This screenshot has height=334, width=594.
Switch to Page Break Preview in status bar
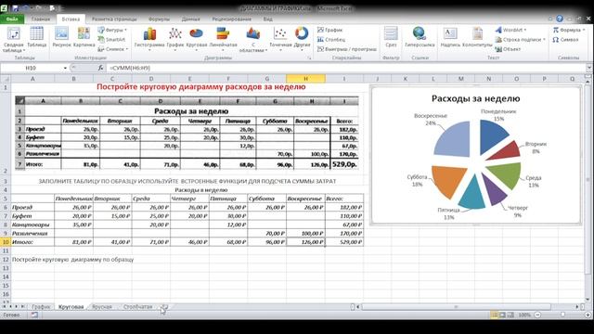click(x=510, y=315)
